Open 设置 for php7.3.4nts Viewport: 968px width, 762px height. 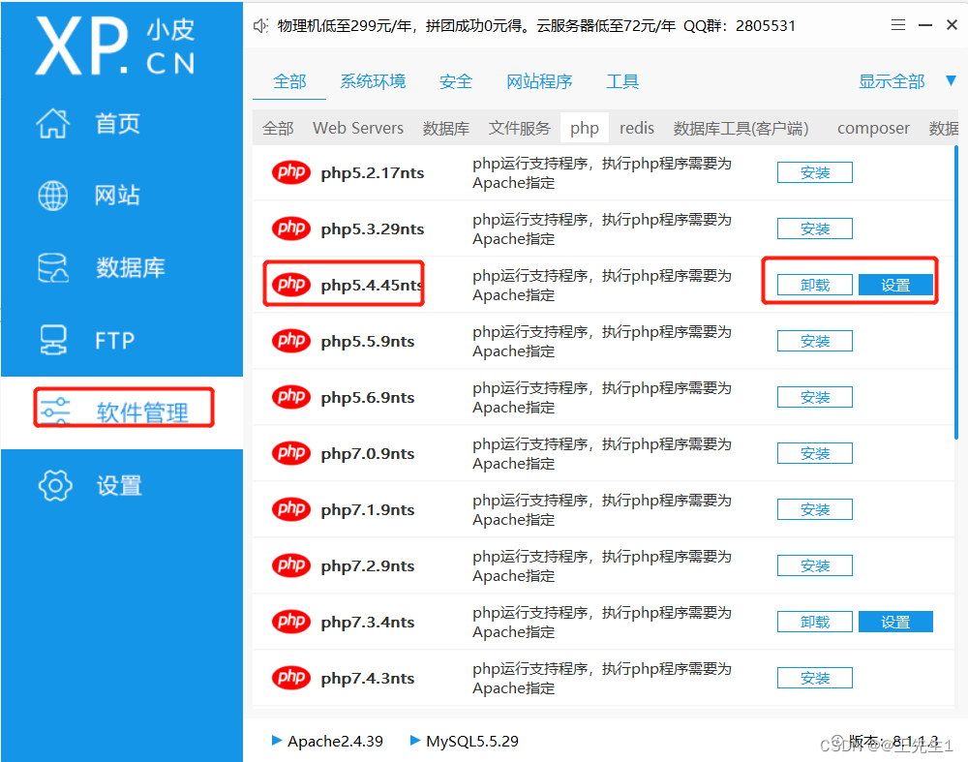click(895, 622)
